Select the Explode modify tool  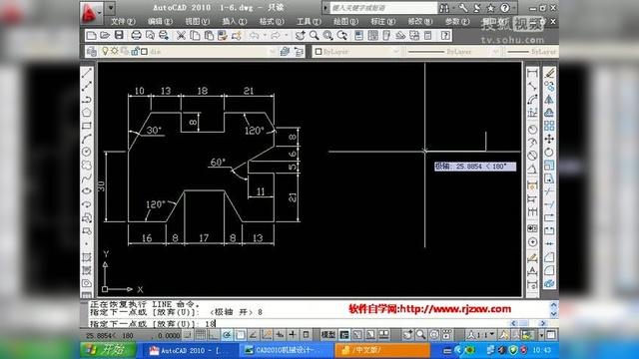coord(549,283)
